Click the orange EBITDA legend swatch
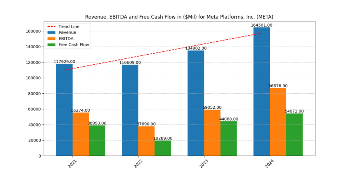The height and width of the screenshot is (175, 350). coord(52,39)
